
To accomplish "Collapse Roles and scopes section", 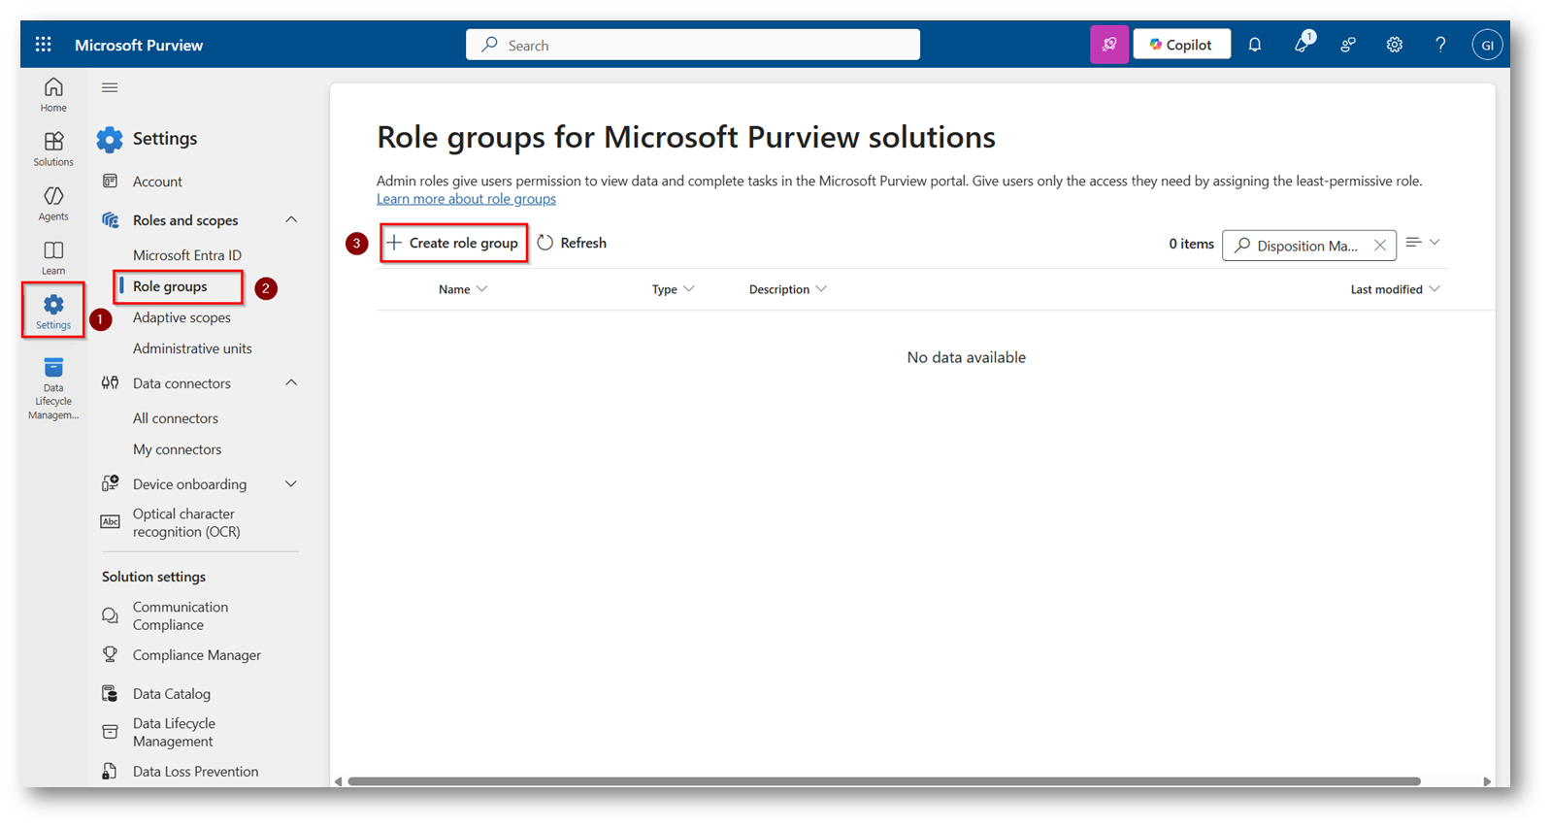I will pos(291,220).
